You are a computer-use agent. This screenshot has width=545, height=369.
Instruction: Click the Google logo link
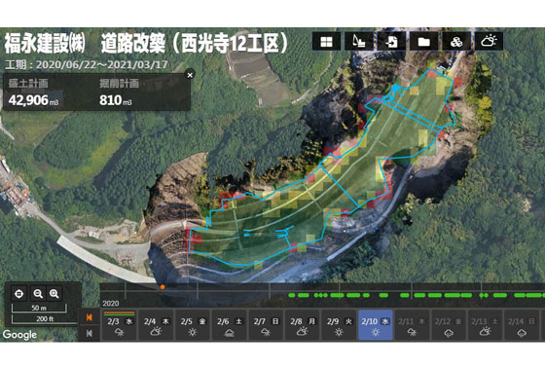pyautogui.click(x=19, y=335)
